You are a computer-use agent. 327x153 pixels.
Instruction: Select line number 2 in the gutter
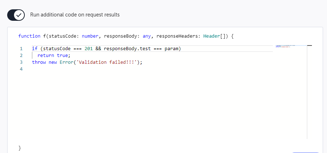tap(21, 55)
